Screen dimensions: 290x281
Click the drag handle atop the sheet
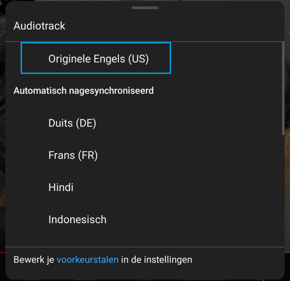[145, 8]
